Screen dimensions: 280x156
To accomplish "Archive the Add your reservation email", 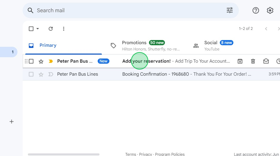I will 240,61.
